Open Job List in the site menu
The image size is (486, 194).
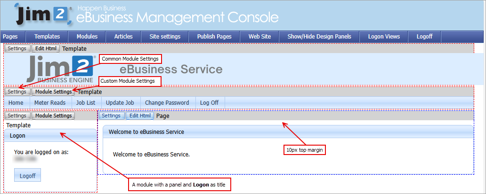tap(86, 102)
